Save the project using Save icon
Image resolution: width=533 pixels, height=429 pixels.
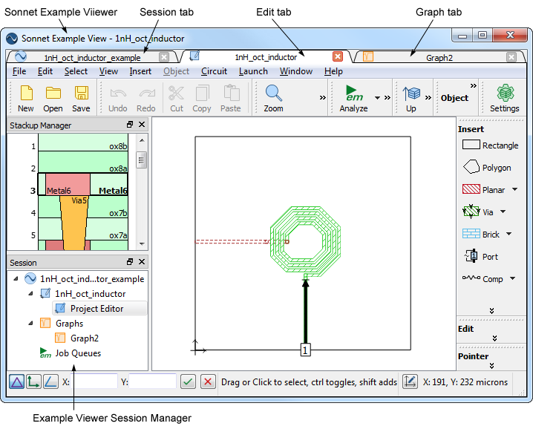point(81,98)
